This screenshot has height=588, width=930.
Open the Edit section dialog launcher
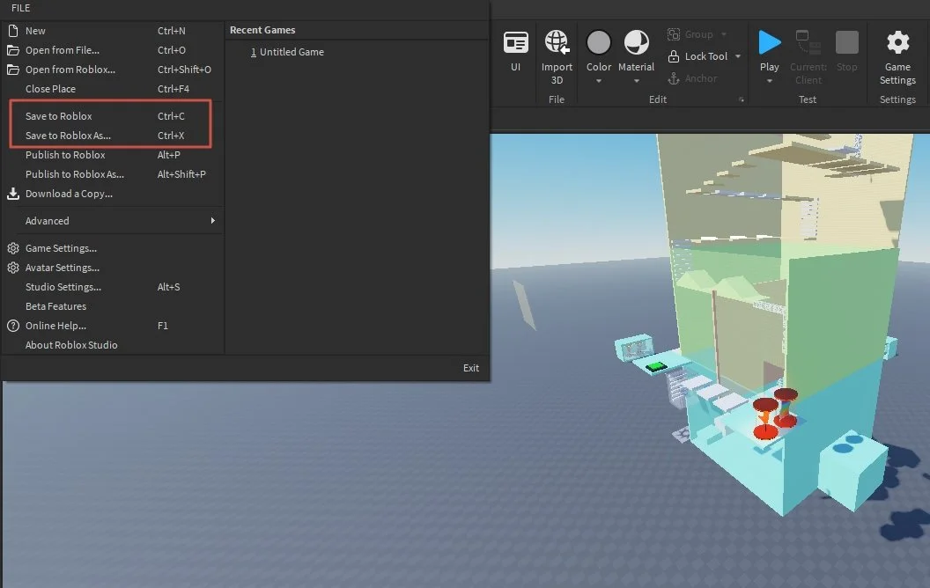pos(742,99)
